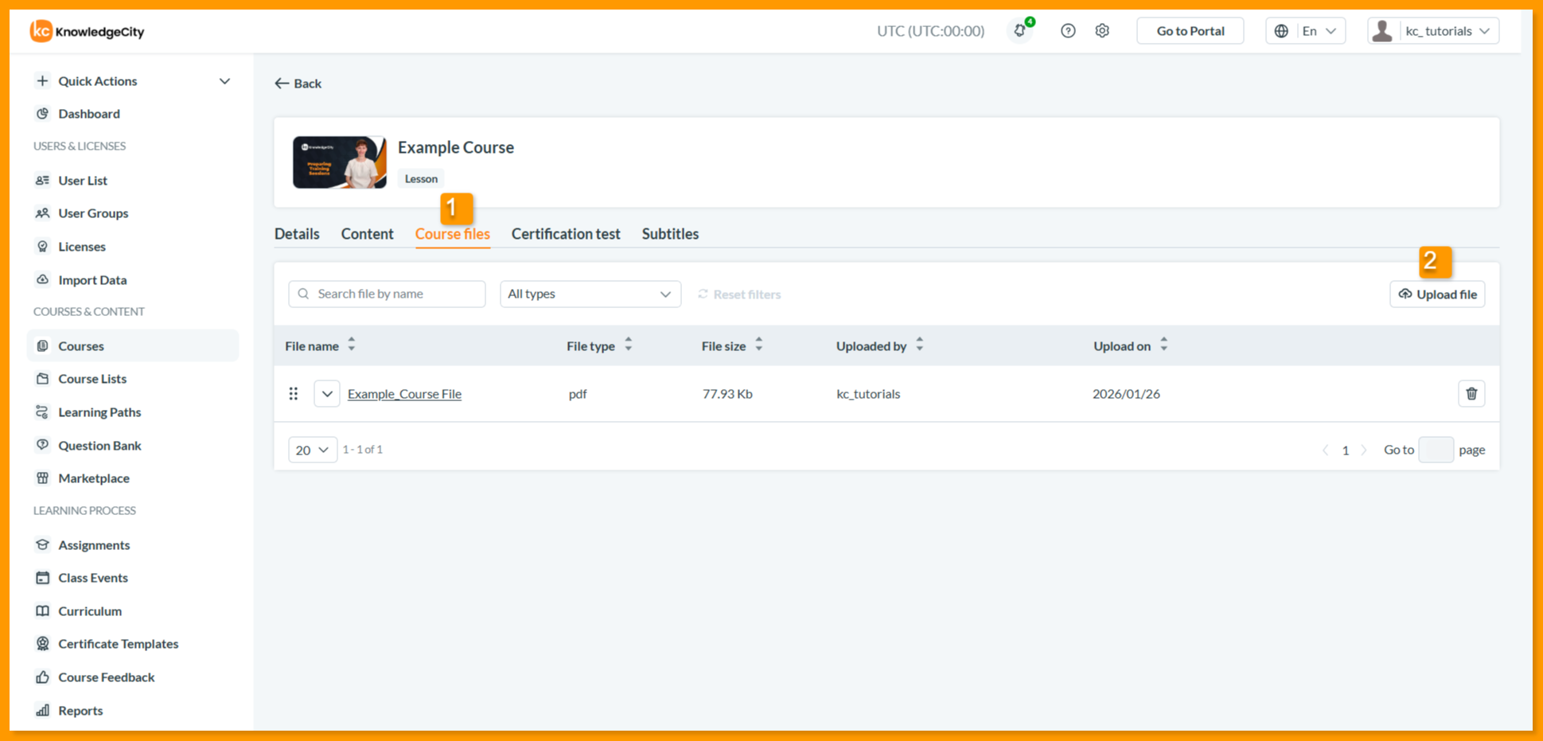Open Licenses in the sidebar

pyautogui.click(x=81, y=247)
